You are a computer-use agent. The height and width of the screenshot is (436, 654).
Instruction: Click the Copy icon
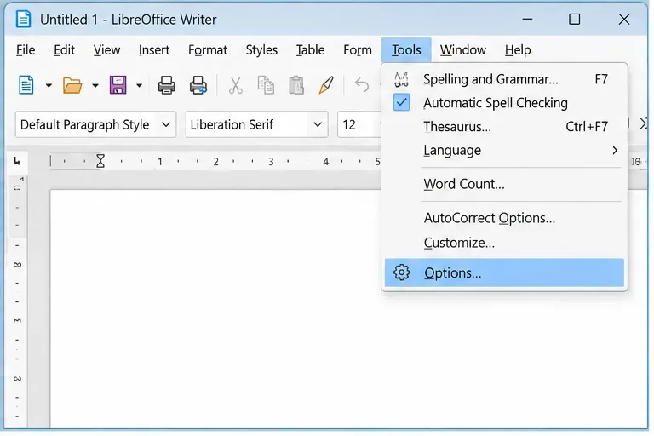click(266, 85)
